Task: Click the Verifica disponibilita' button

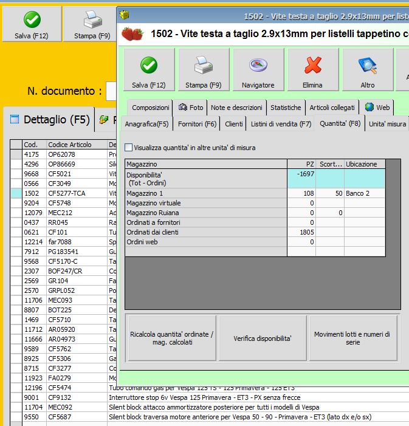Action: point(263,338)
